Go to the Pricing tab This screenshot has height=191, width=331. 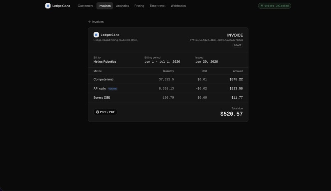(x=139, y=6)
